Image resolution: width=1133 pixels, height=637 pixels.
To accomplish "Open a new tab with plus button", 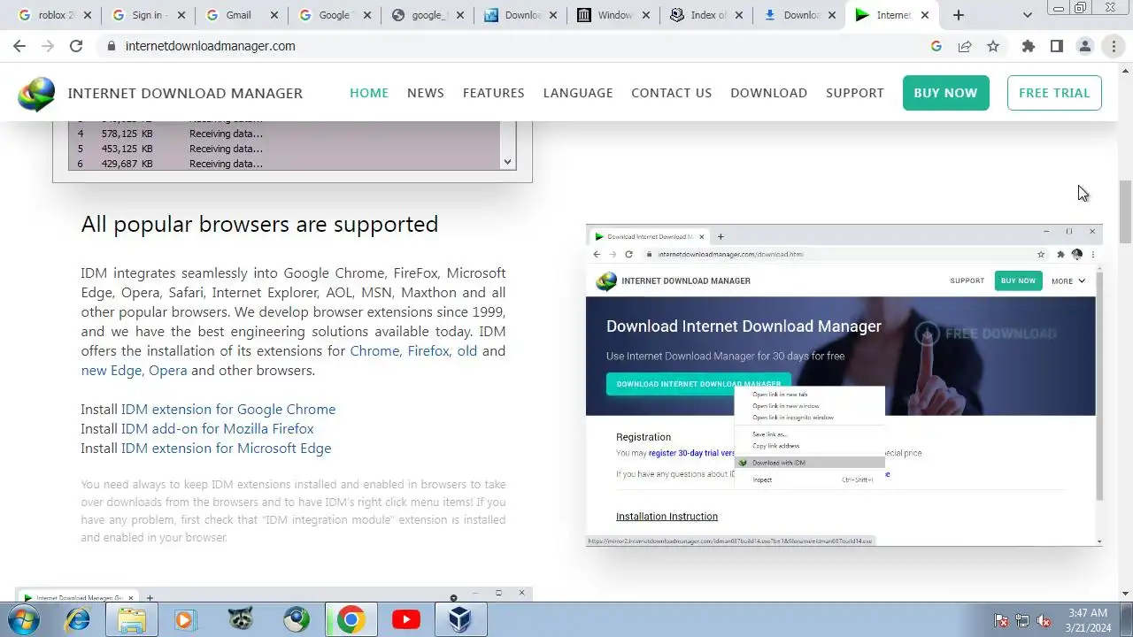I will tap(959, 15).
